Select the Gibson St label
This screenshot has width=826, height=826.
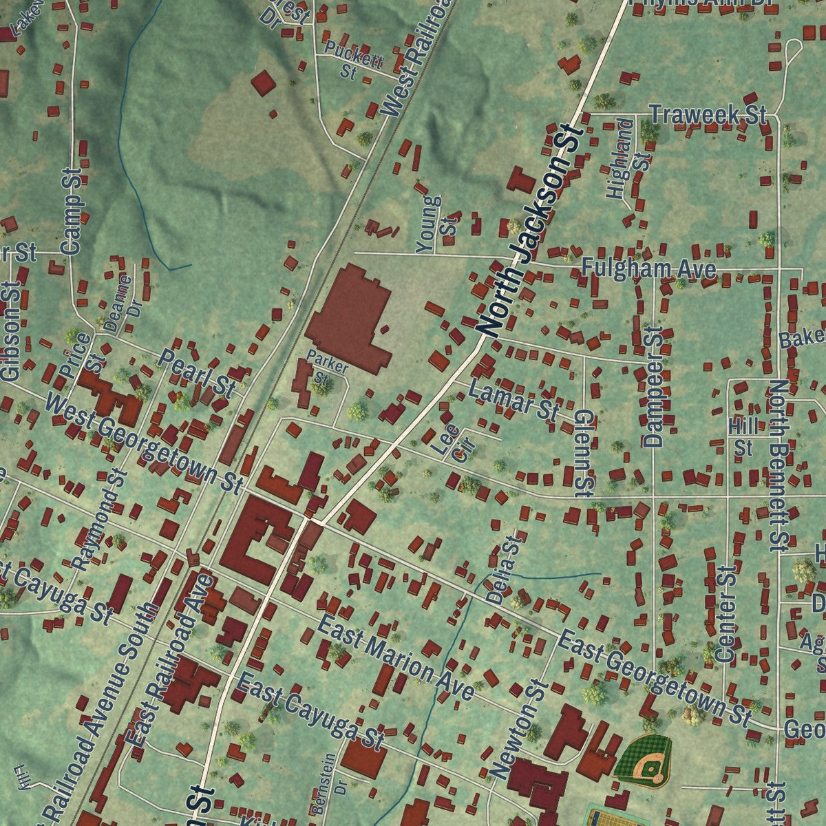click(11, 331)
